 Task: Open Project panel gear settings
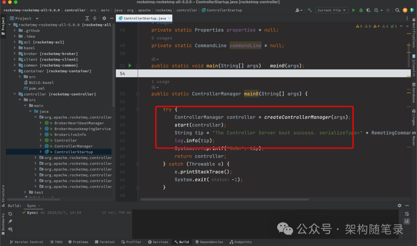[104, 19]
